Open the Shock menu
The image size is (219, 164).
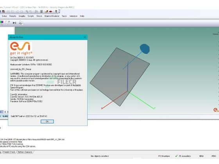pos(39,16)
